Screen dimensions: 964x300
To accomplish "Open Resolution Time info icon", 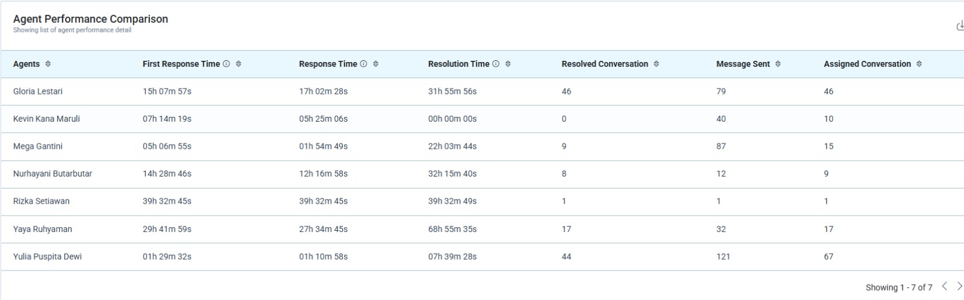I will [496, 64].
